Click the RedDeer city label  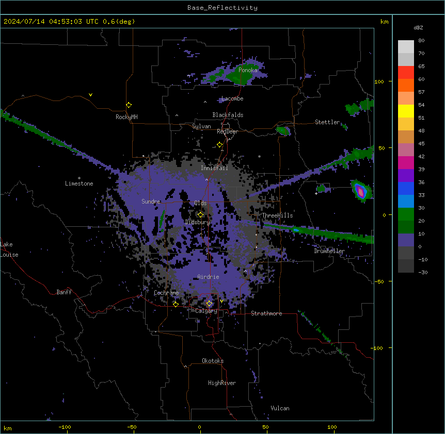click(x=227, y=131)
